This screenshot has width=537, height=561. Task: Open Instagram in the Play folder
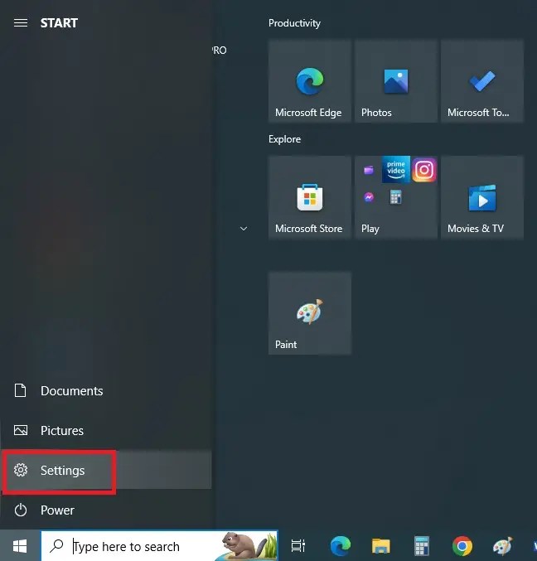[424, 169]
